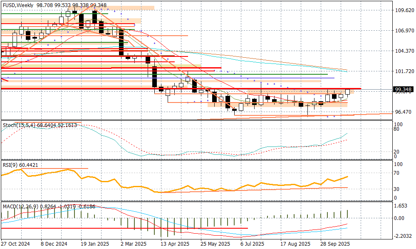
Task: Click the 109.620 price axis label
Action: pyautogui.click(x=404, y=10)
